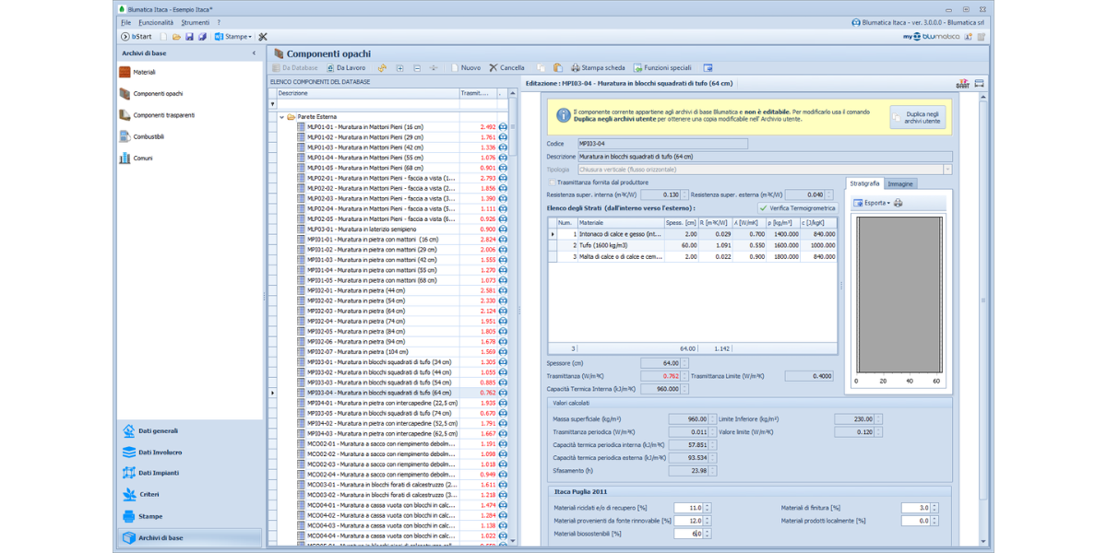The image size is (1107, 553).
Task: Select the Combustibili archive icon
Action: tap(125, 136)
